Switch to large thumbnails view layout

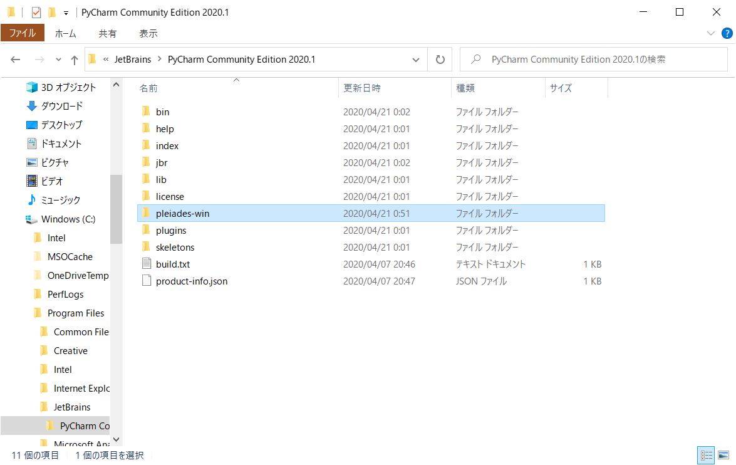[723, 455]
